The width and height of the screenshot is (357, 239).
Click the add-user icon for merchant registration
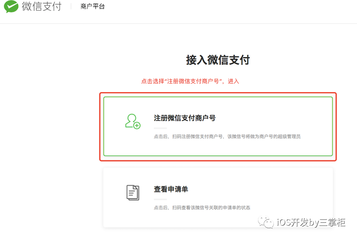pos(133,121)
